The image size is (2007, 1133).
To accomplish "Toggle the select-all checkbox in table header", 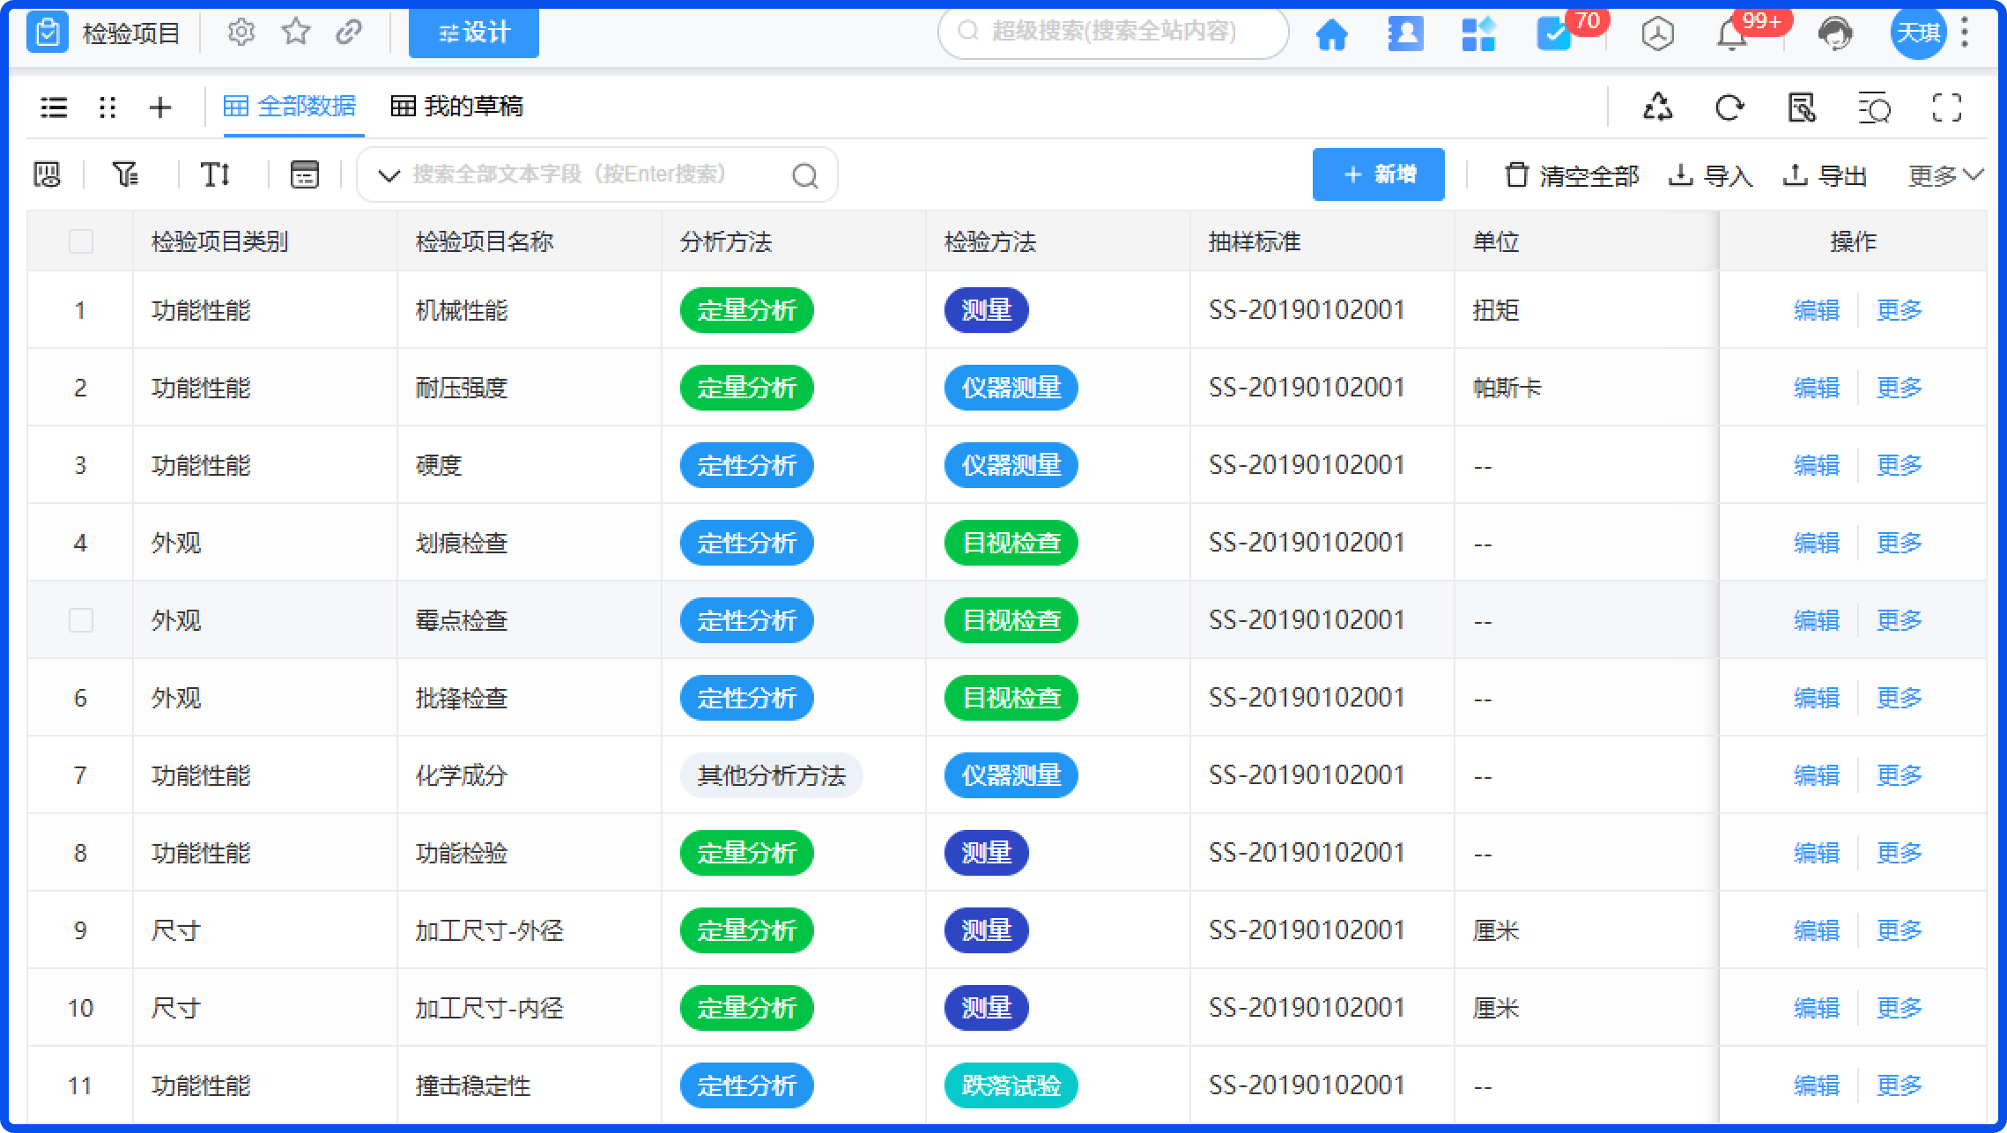I will point(80,241).
